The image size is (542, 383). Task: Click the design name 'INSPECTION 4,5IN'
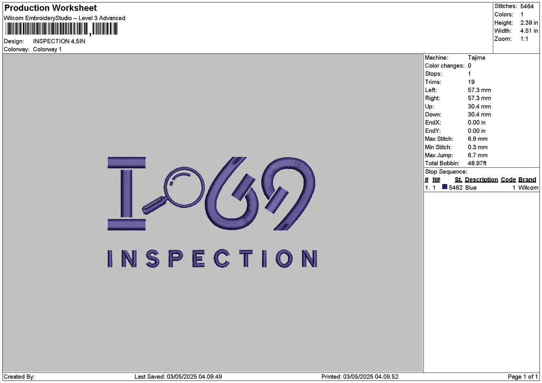pyautogui.click(x=59, y=41)
